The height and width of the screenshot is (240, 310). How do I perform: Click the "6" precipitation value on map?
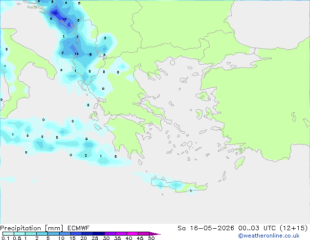90,54
